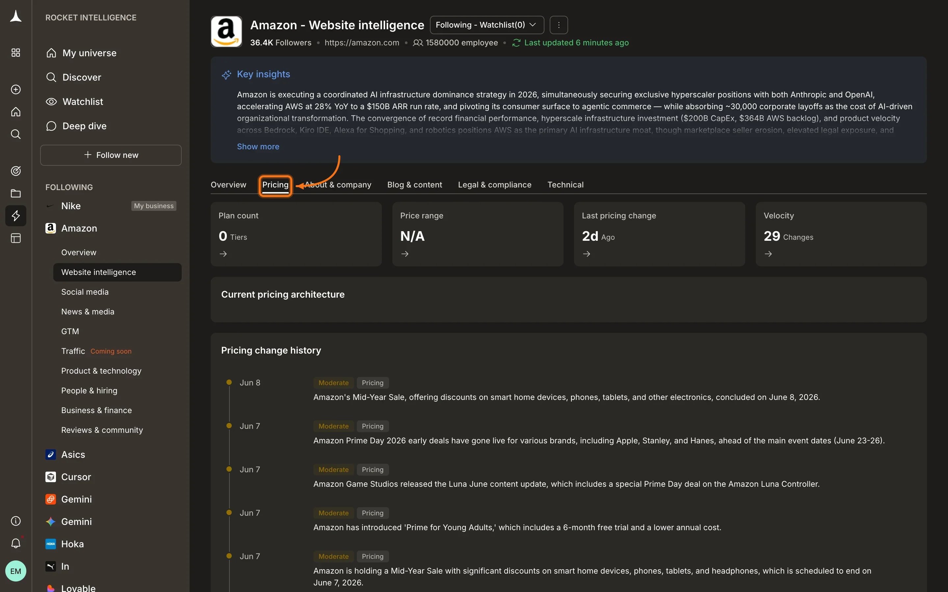Open Watchlist in the sidebar
Screen dimensions: 948x592
[83, 102]
